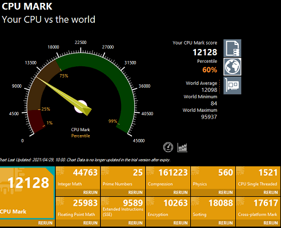The image size is (281, 228).
Task: Rerun the CPU Single Threaded test
Action: click(x=271, y=192)
